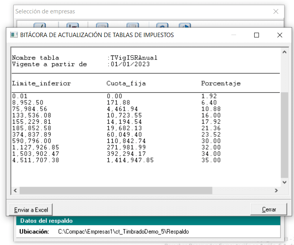294x245 pixels.
Task: Click the table name TVigISRAnual
Action: tap(134, 58)
